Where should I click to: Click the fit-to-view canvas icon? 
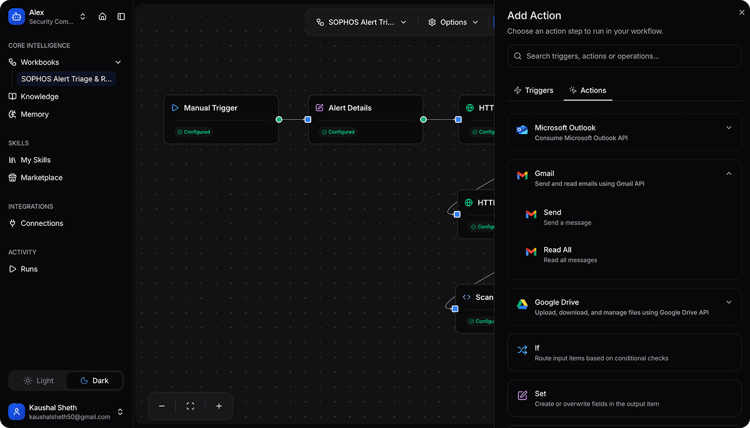(x=191, y=406)
